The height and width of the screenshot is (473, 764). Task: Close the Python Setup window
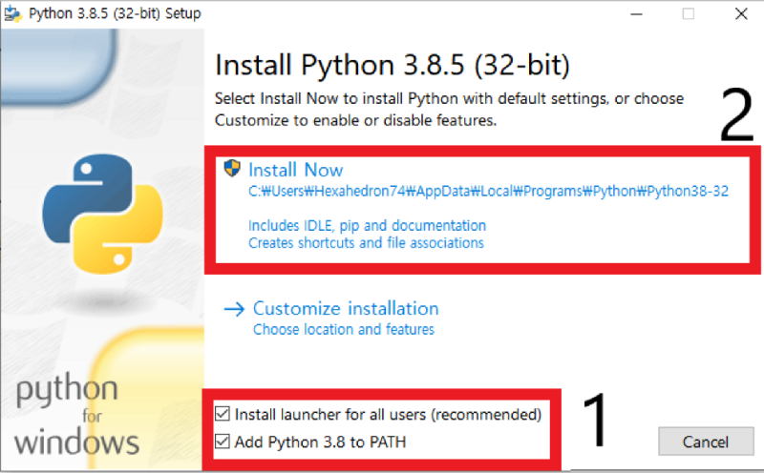pyautogui.click(x=741, y=14)
